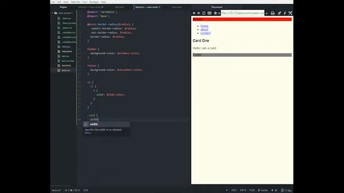
Task: Print the previewed page
Action: pyautogui.click(x=273, y=13)
